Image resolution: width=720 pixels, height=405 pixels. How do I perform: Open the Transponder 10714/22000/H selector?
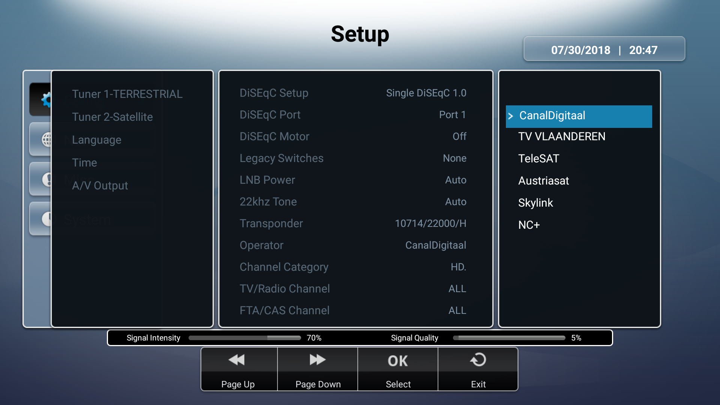coord(430,223)
